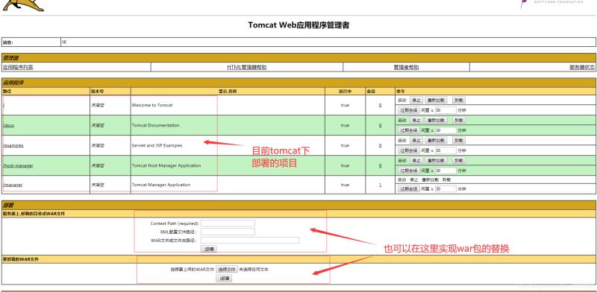Undeploy (卸载) the /examples application
Image resolution: width=597 pixels, height=292 pixels.
[459, 140]
